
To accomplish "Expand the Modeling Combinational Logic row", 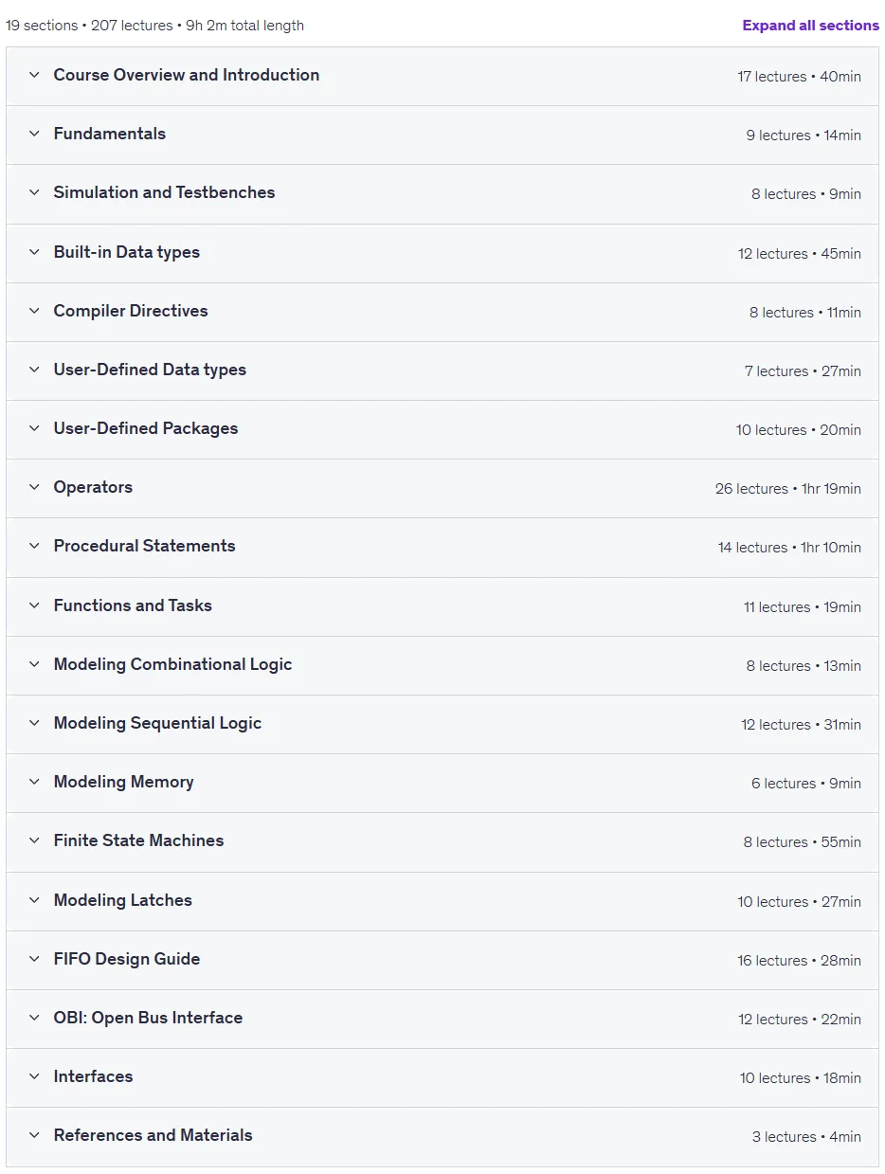I will 442,665.
